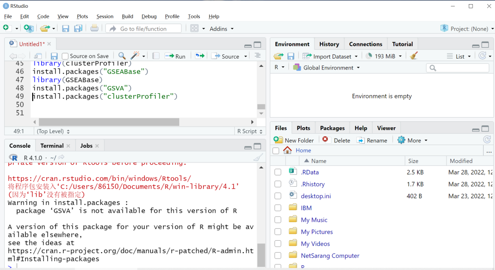Compile report notebook icon
The width and height of the screenshot is (495, 270).
156,56
